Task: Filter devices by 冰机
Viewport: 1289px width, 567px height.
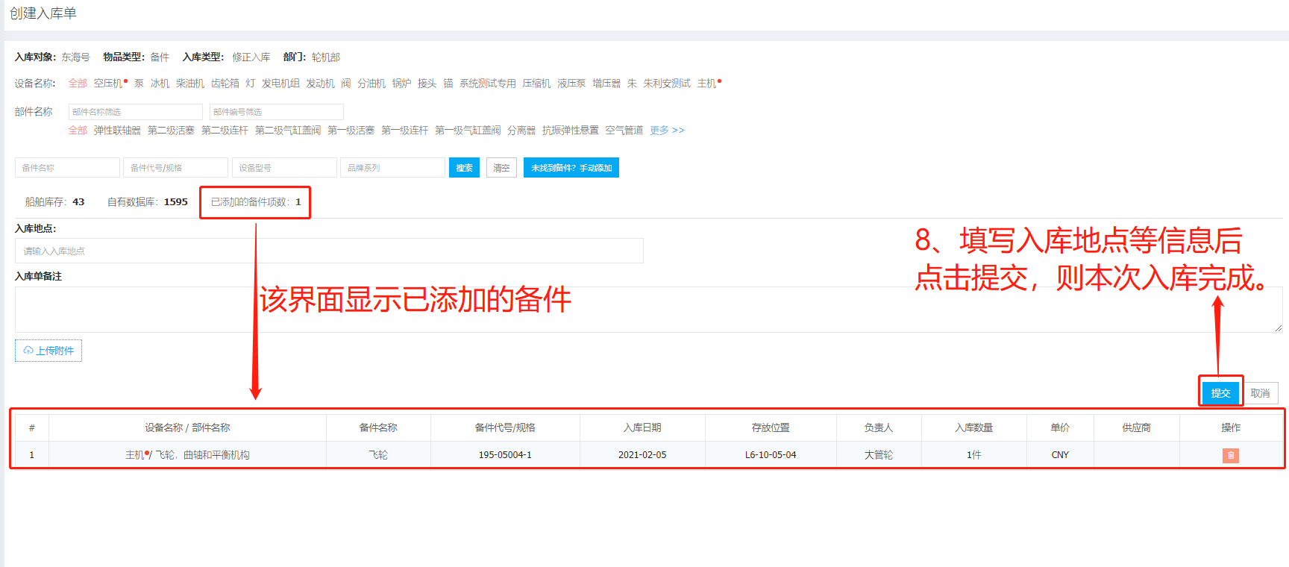Action: [x=160, y=84]
